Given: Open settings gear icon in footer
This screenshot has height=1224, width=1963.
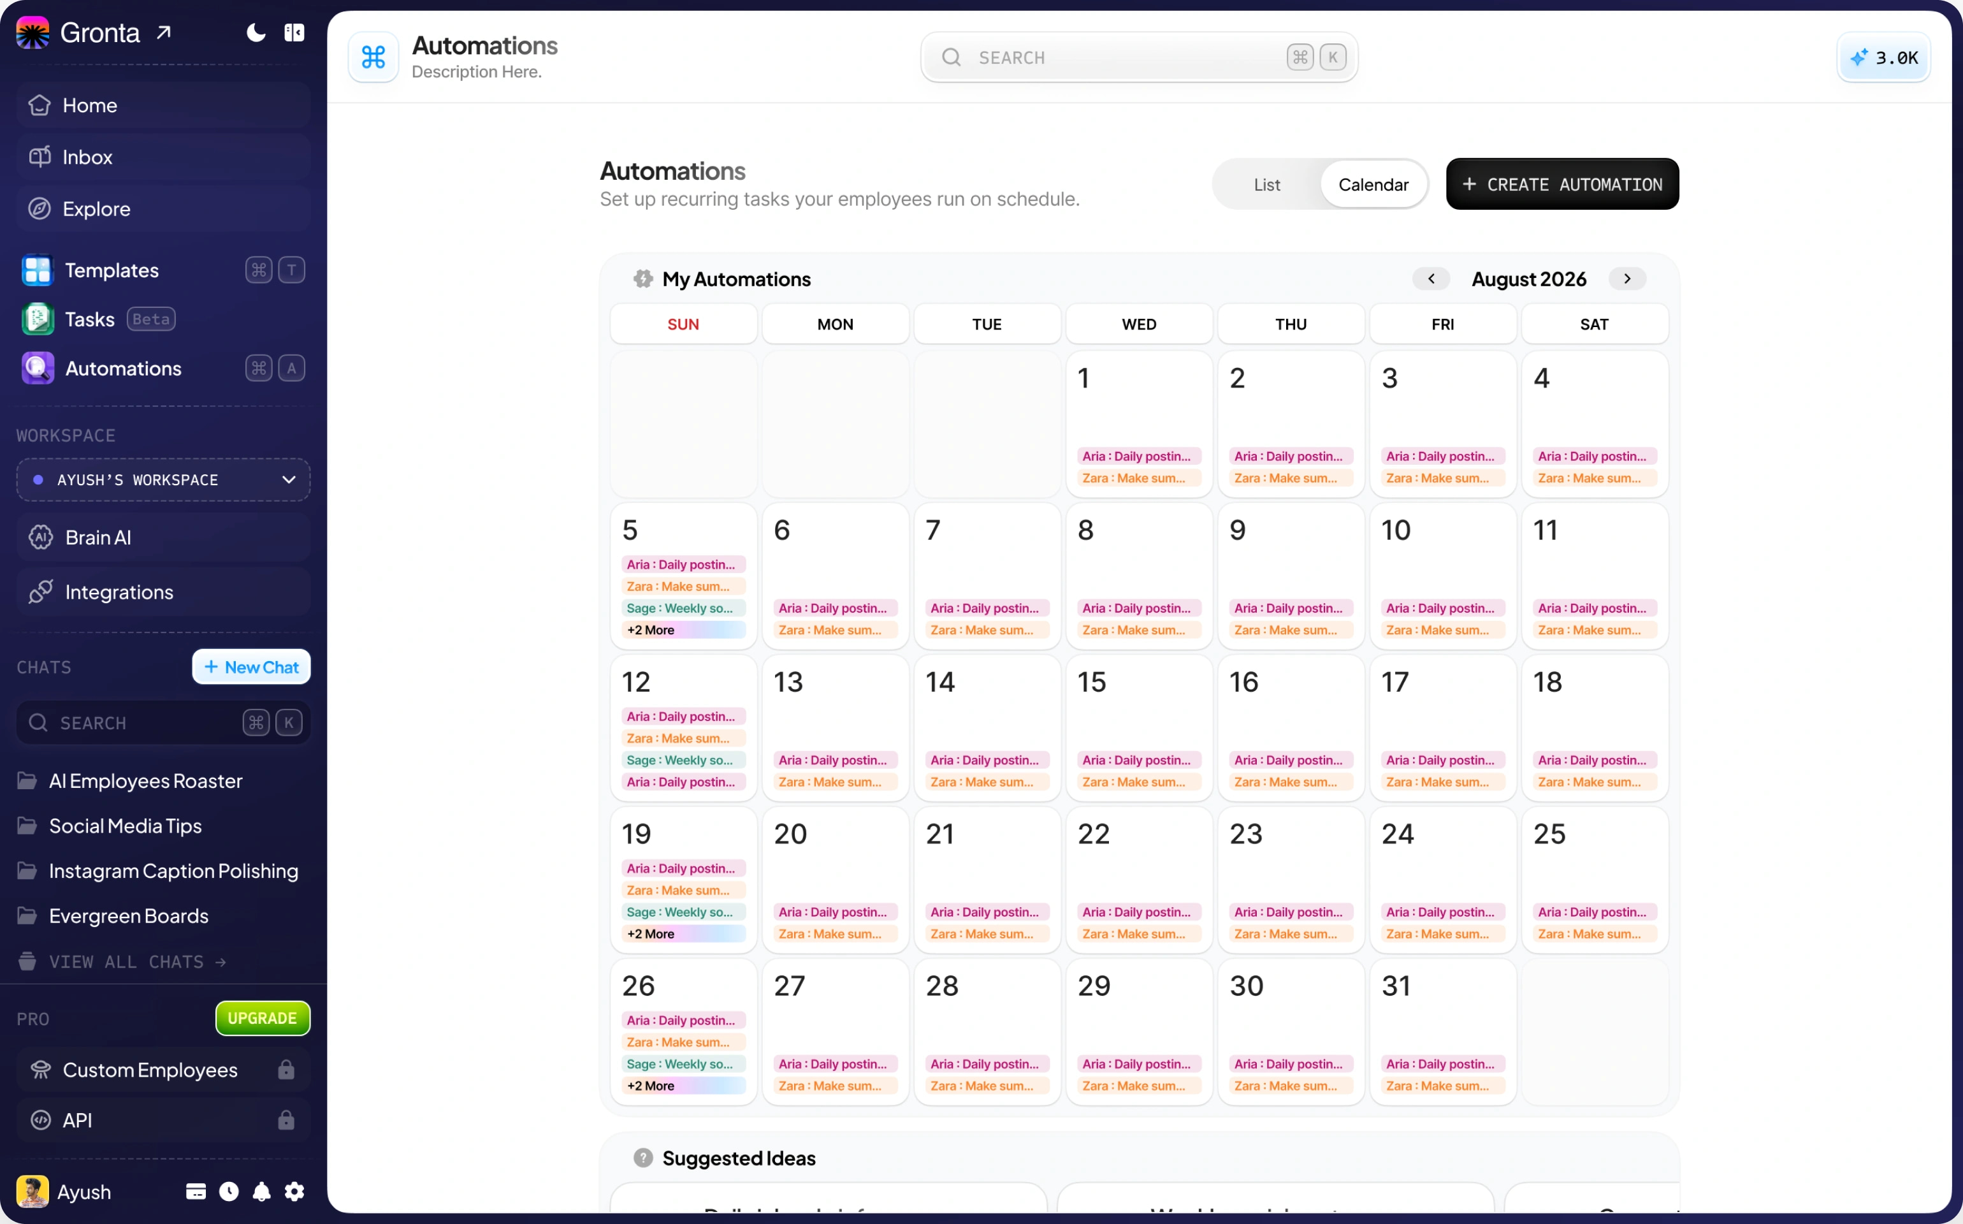Looking at the screenshot, I should [x=294, y=1191].
